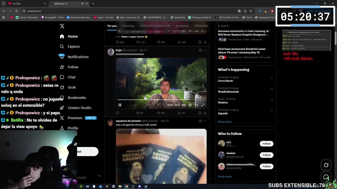
Task: Click the X logo in the sidebar
Action: tap(62, 26)
